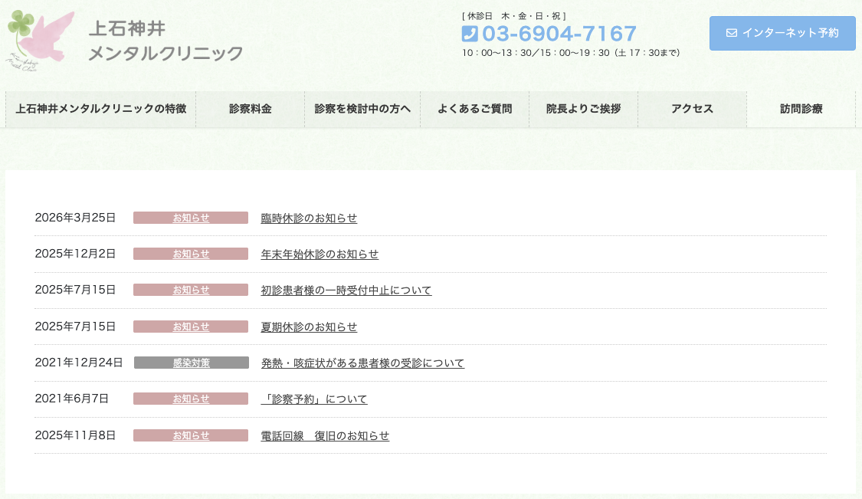Click the pink bird clinic logo
862x499 pixels.
[x=40, y=40]
